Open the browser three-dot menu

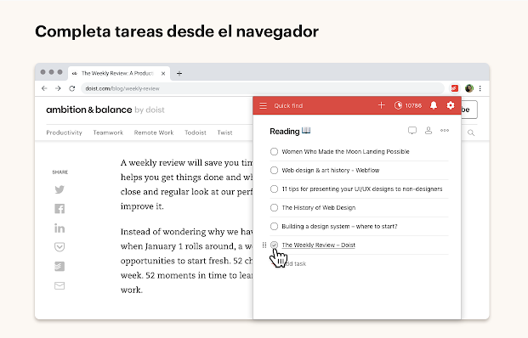[x=480, y=88]
